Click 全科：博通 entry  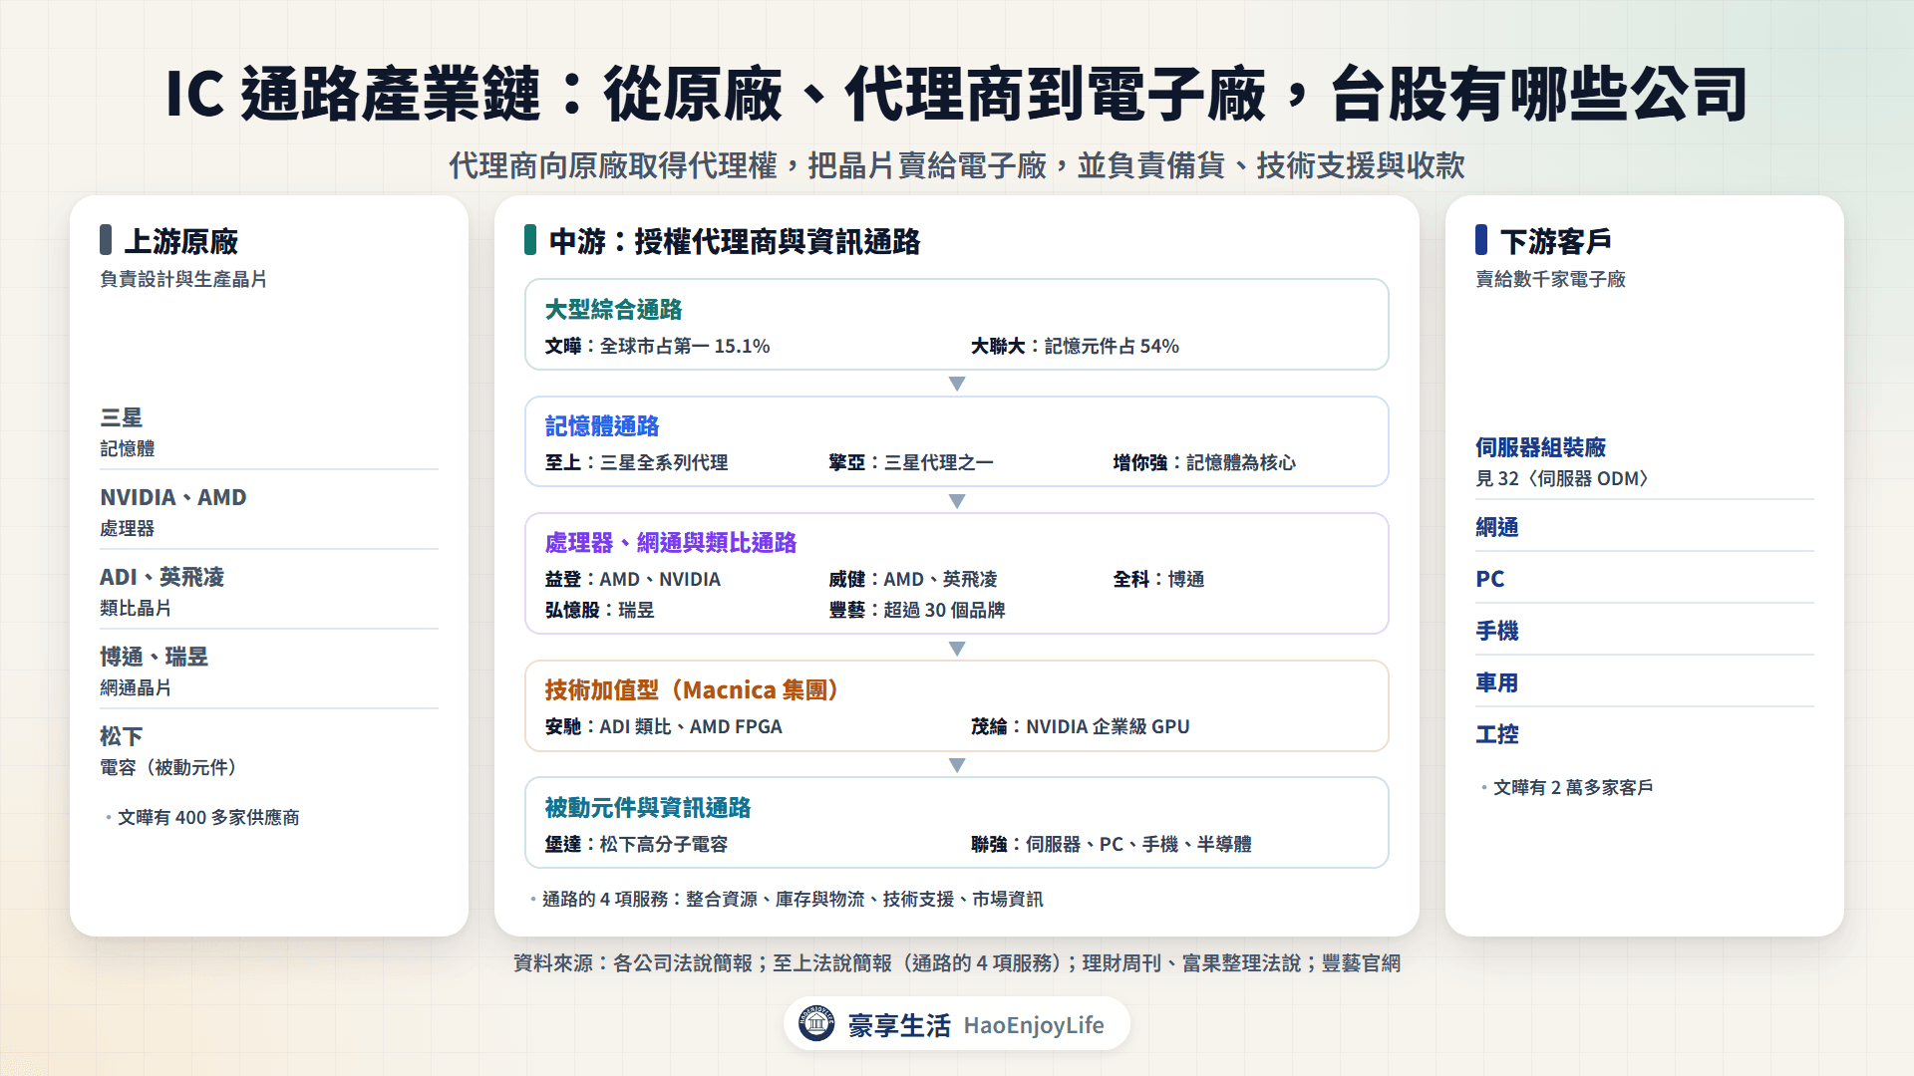coord(1158,579)
